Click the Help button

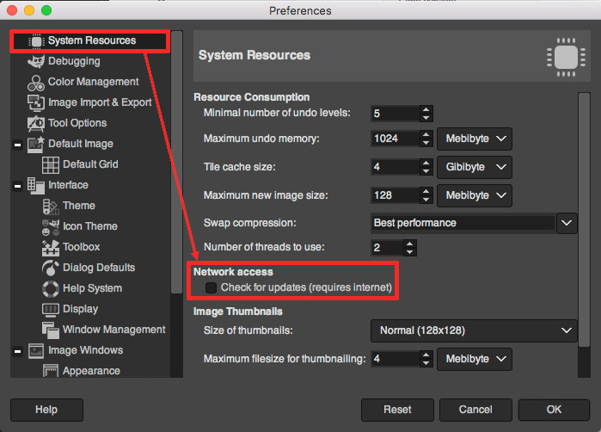46,410
